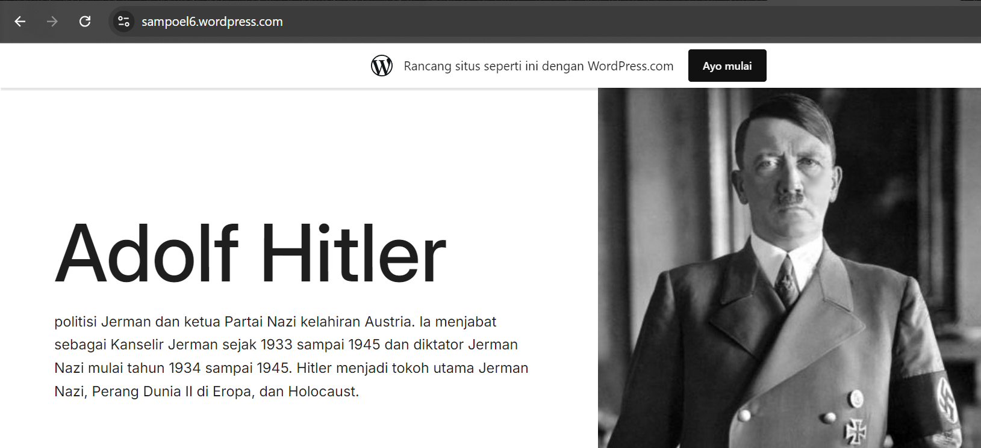Click the "Ayo mulai" button
Image resolution: width=981 pixels, height=448 pixels.
point(727,66)
